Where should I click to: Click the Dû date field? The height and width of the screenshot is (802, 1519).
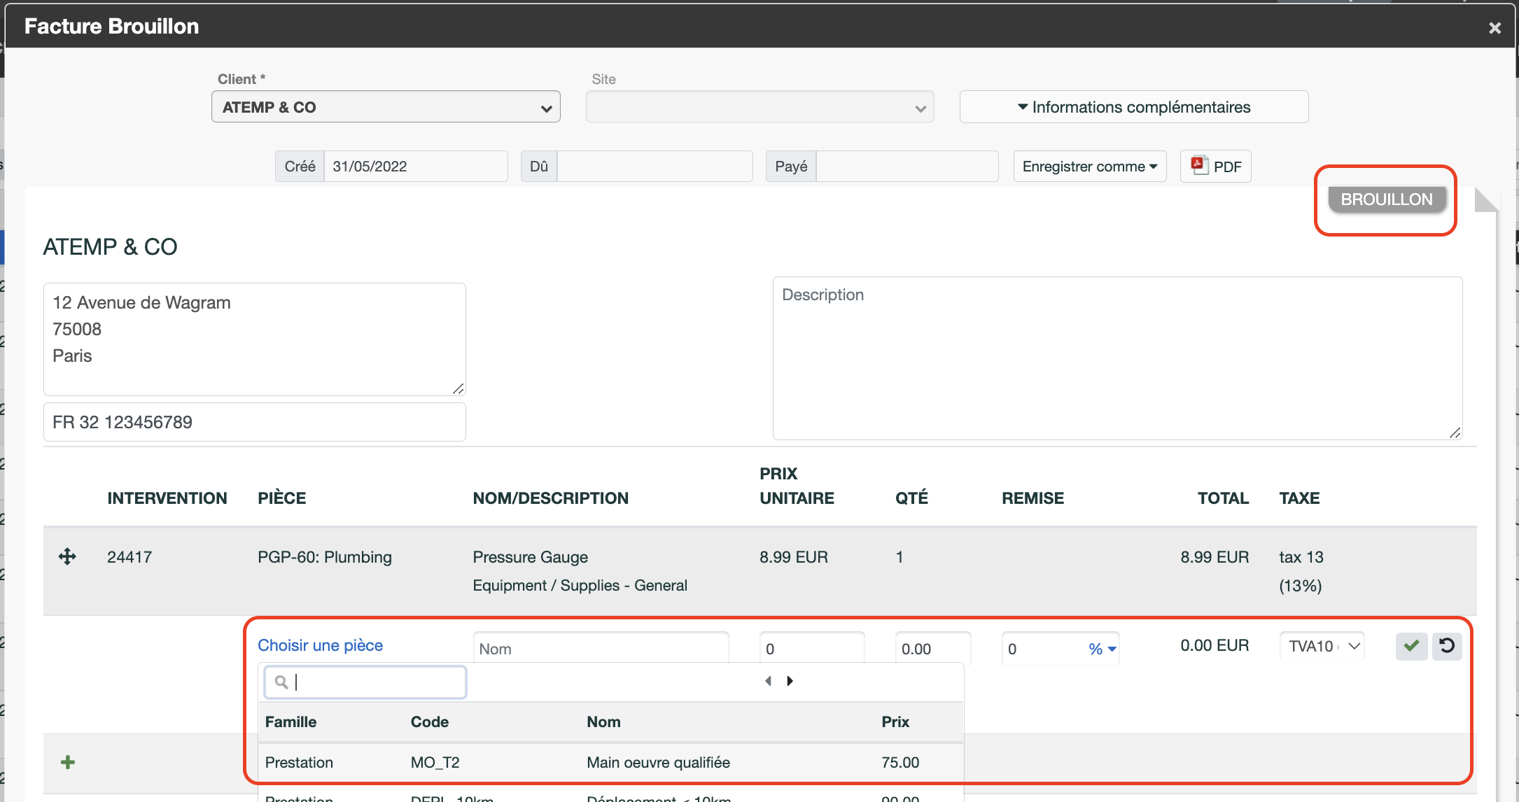point(654,167)
